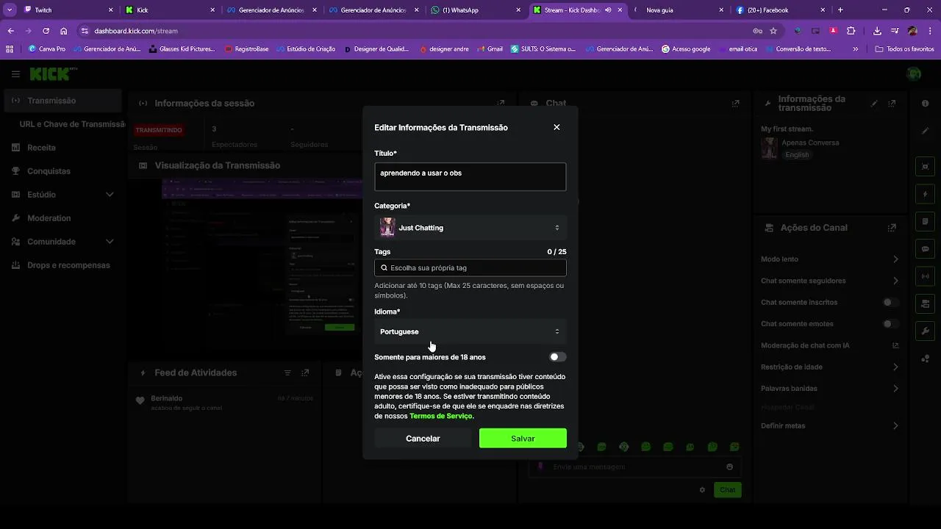Click the green Chat send button
The image size is (941, 529).
[727, 490]
